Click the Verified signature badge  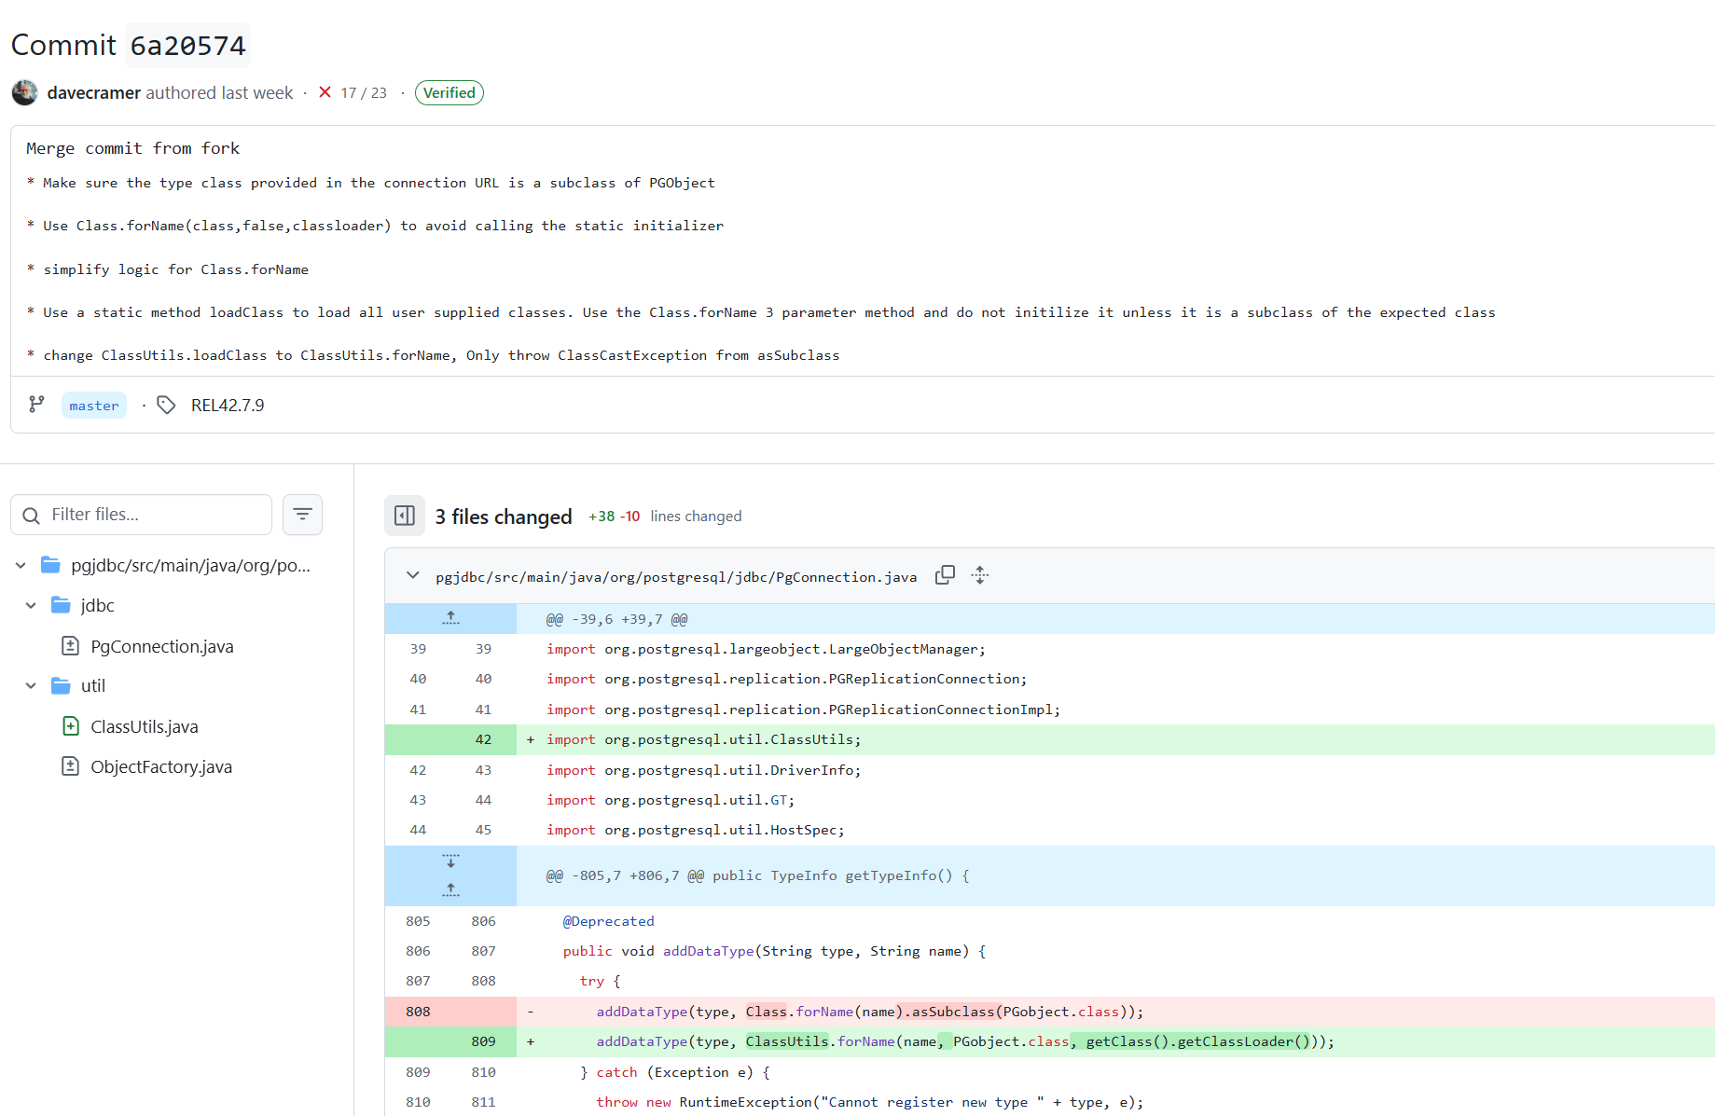[x=449, y=92]
